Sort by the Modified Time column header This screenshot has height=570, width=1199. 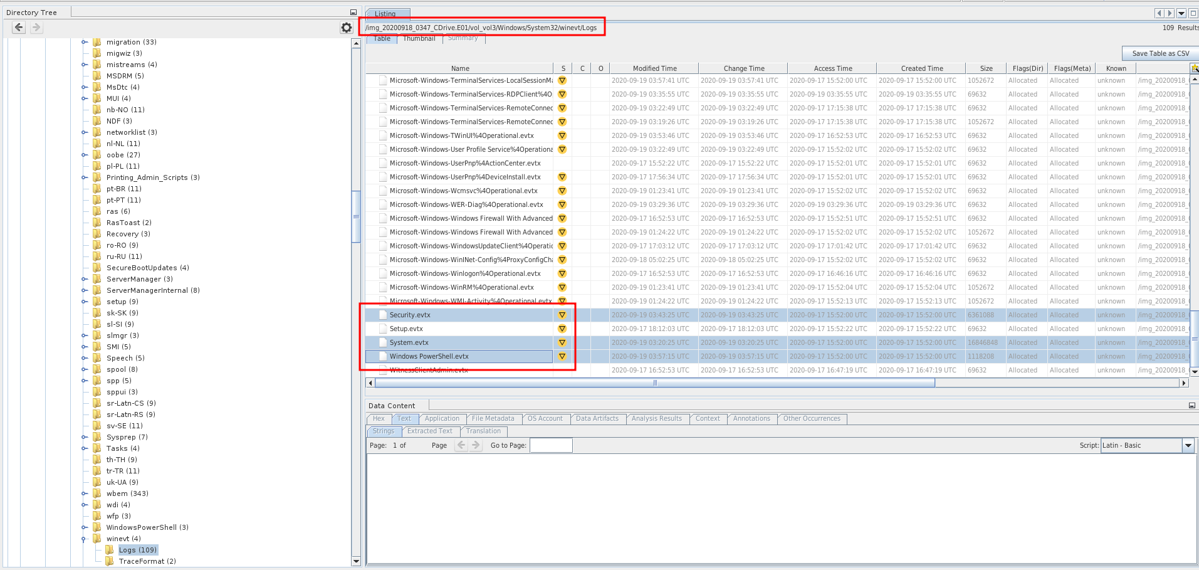pyautogui.click(x=654, y=68)
